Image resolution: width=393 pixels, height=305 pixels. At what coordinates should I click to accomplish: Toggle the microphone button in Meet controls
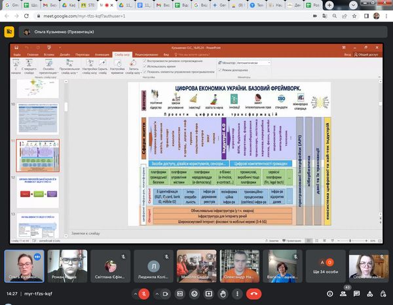coord(143,295)
